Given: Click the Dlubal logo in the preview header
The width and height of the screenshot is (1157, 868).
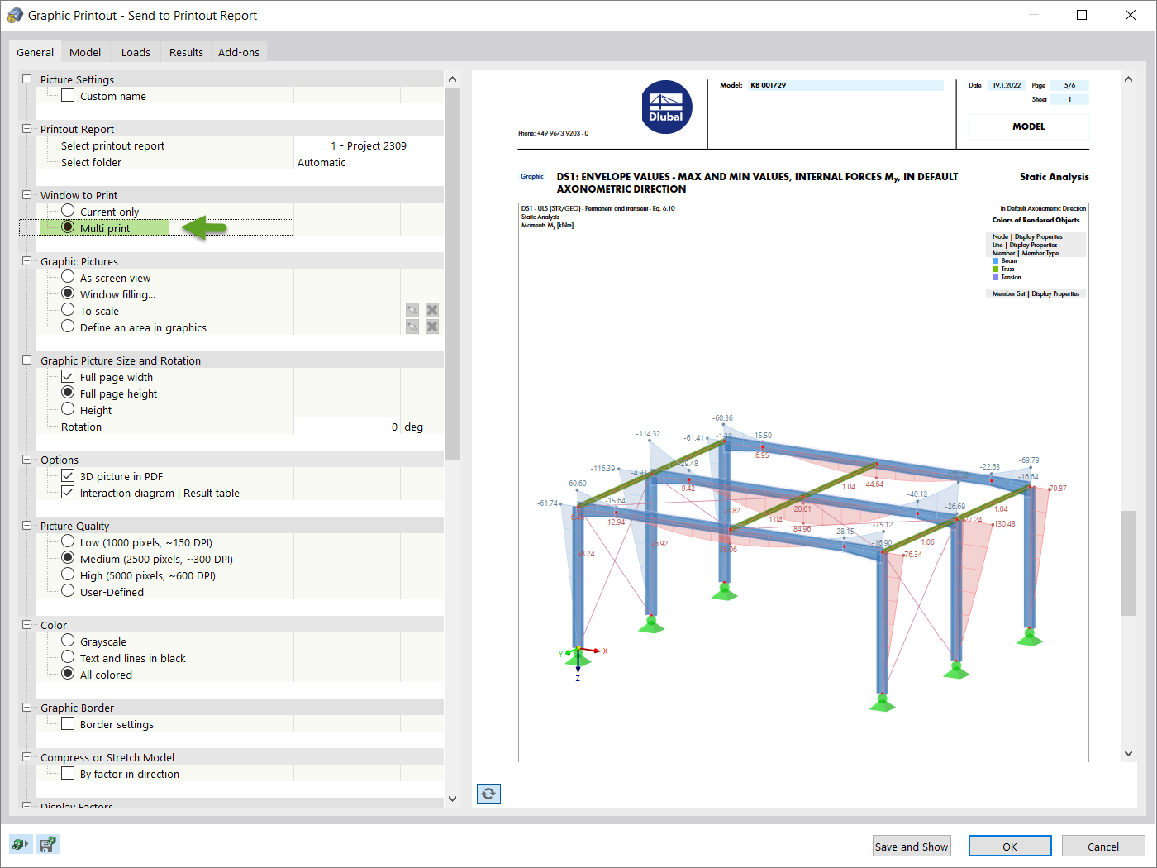Looking at the screenshot, I should point(666,107).
